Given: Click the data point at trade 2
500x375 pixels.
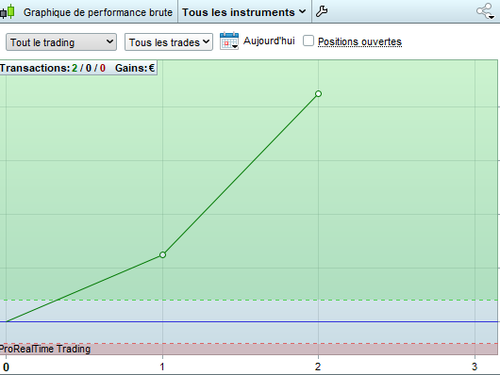Looking at the screenshot, I should (x=318, y=93).
